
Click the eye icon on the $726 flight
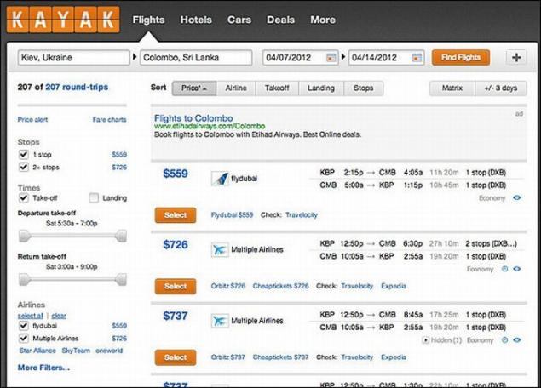516,269
